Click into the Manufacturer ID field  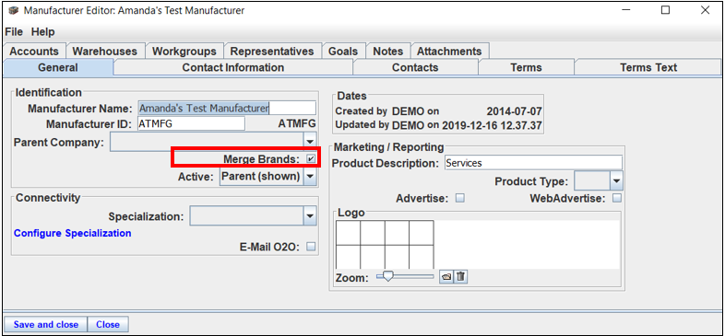191,123
